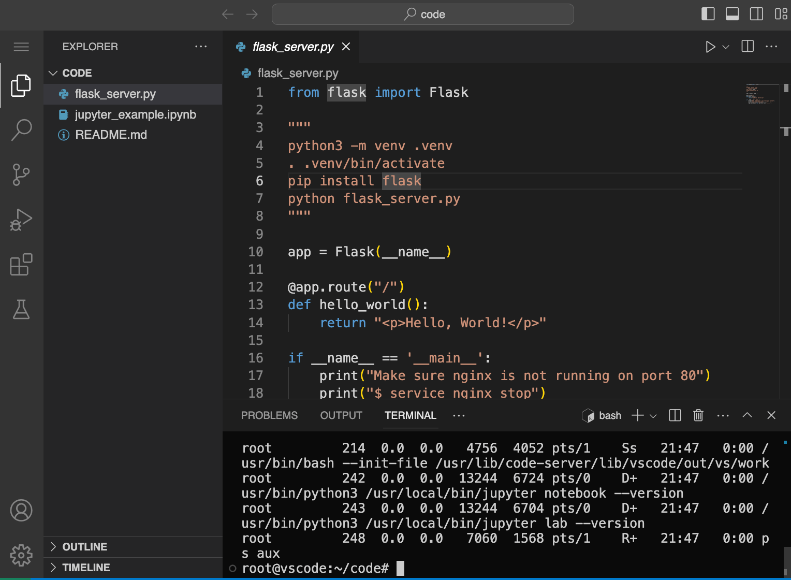Click the code search command center
The image size is (791, 580).
click(x=422, y=15)
